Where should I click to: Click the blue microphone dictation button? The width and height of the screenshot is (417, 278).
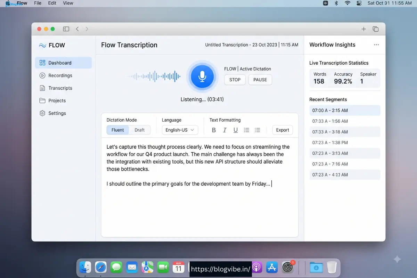pyautogui.click(x=202, y=76)
